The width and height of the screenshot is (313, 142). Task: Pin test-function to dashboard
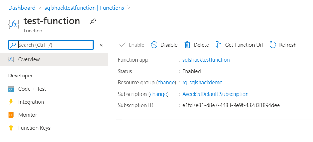(x=93, y=21)
